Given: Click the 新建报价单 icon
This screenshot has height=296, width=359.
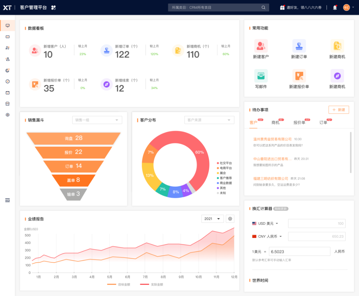Looking at the screenshot, I should click(299, 76).
